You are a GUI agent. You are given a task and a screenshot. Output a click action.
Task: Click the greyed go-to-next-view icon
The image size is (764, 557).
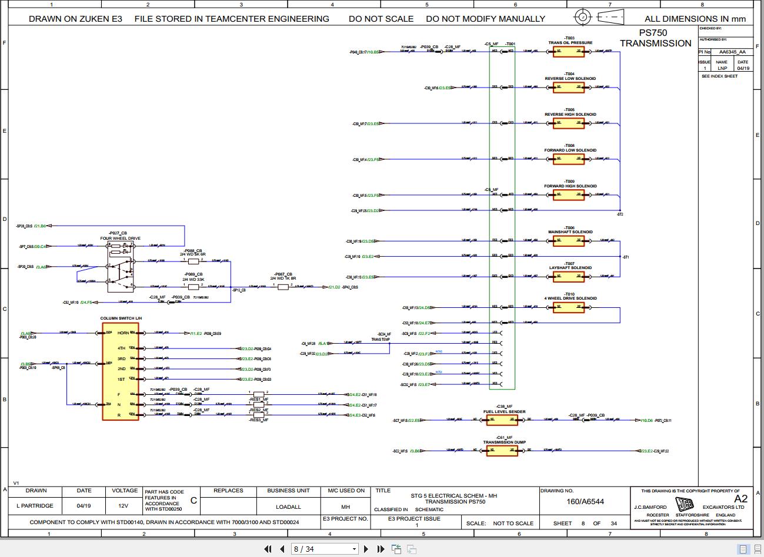[411, 549]
